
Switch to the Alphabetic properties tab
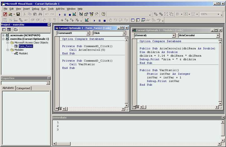tap(8, 88)
